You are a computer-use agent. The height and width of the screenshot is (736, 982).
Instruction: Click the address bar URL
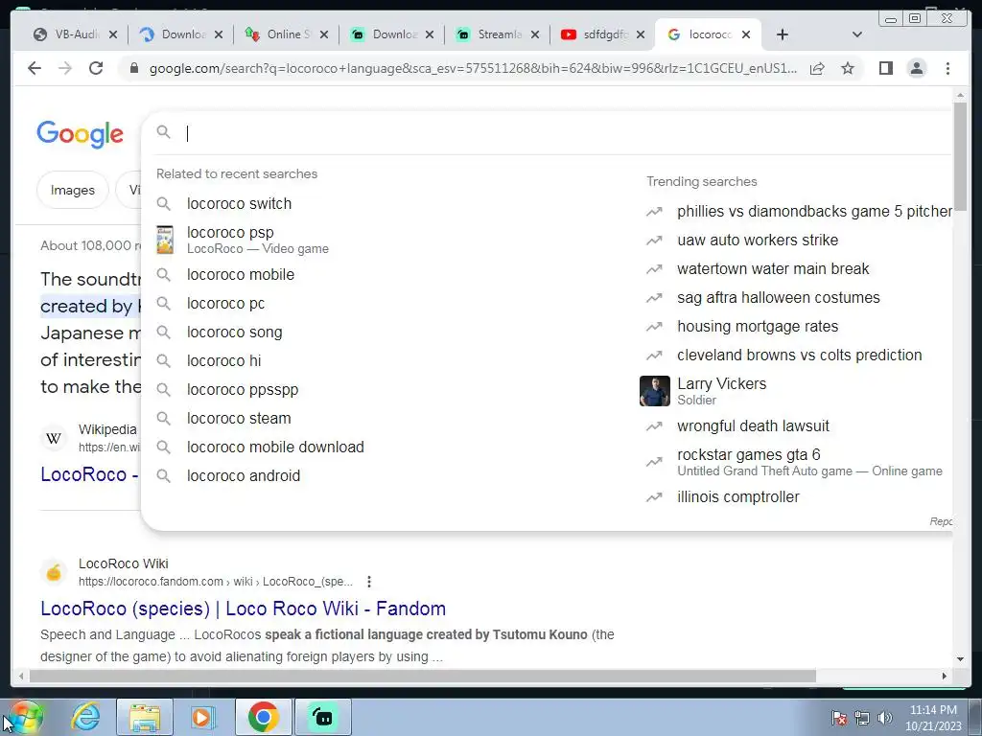pos(473,68)
